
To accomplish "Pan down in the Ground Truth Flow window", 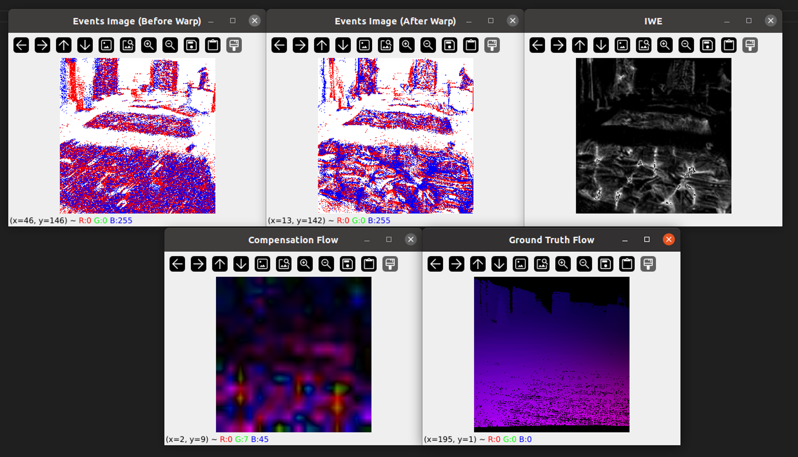I will coord(499,264).
